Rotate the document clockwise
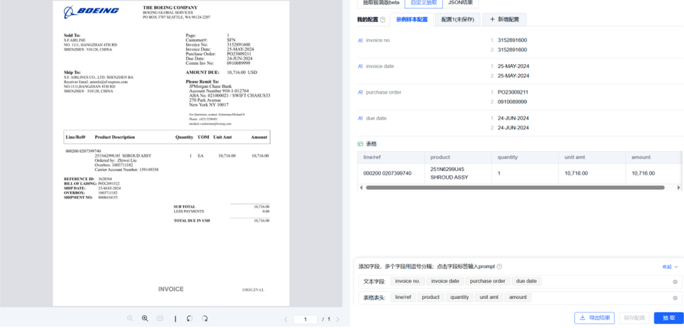Image resolution: width=684 pixels, height=328 pixels. 205,319
